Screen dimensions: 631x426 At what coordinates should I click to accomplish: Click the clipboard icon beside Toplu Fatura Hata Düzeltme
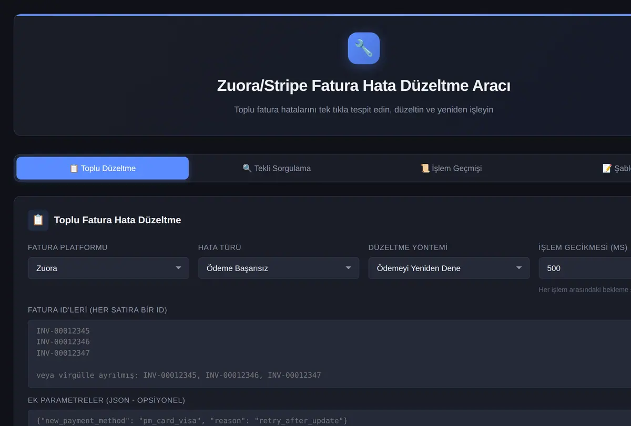click(x=38, y=220)
